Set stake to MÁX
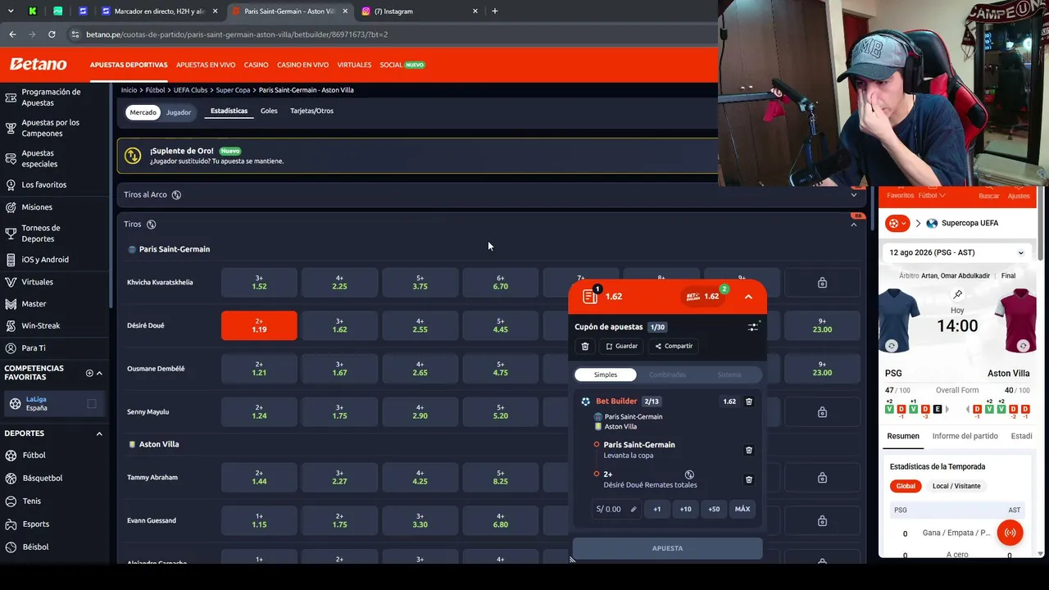Screen dimensions: 1049x590 [x=742, y=509]
